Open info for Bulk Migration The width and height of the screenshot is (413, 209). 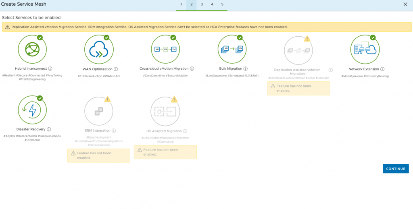tap(245, 68)
